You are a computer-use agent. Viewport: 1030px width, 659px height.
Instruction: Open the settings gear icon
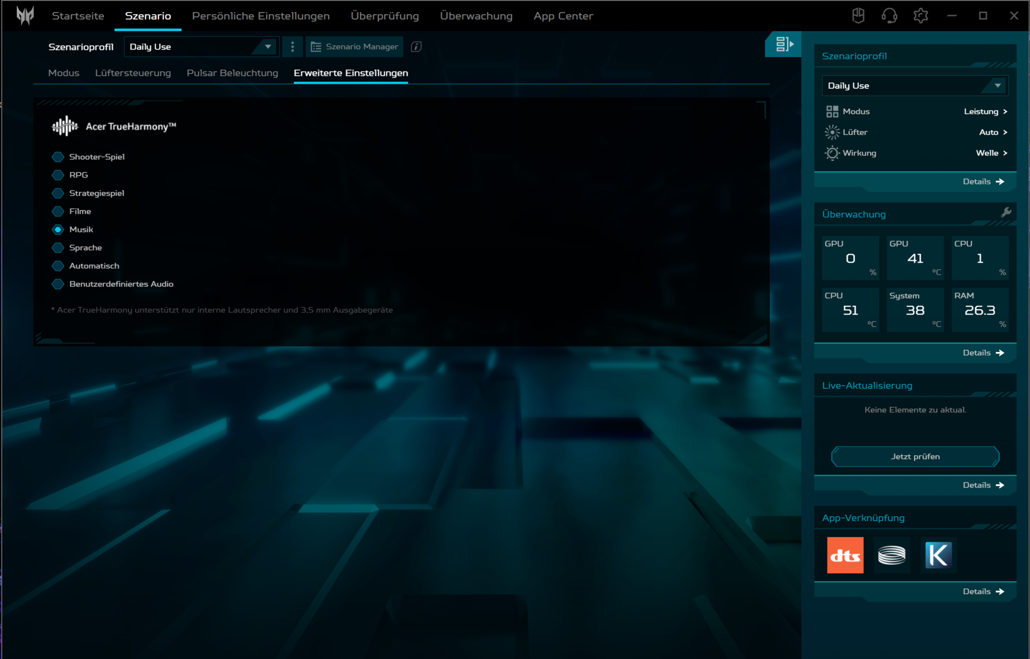tap(921, 16)
